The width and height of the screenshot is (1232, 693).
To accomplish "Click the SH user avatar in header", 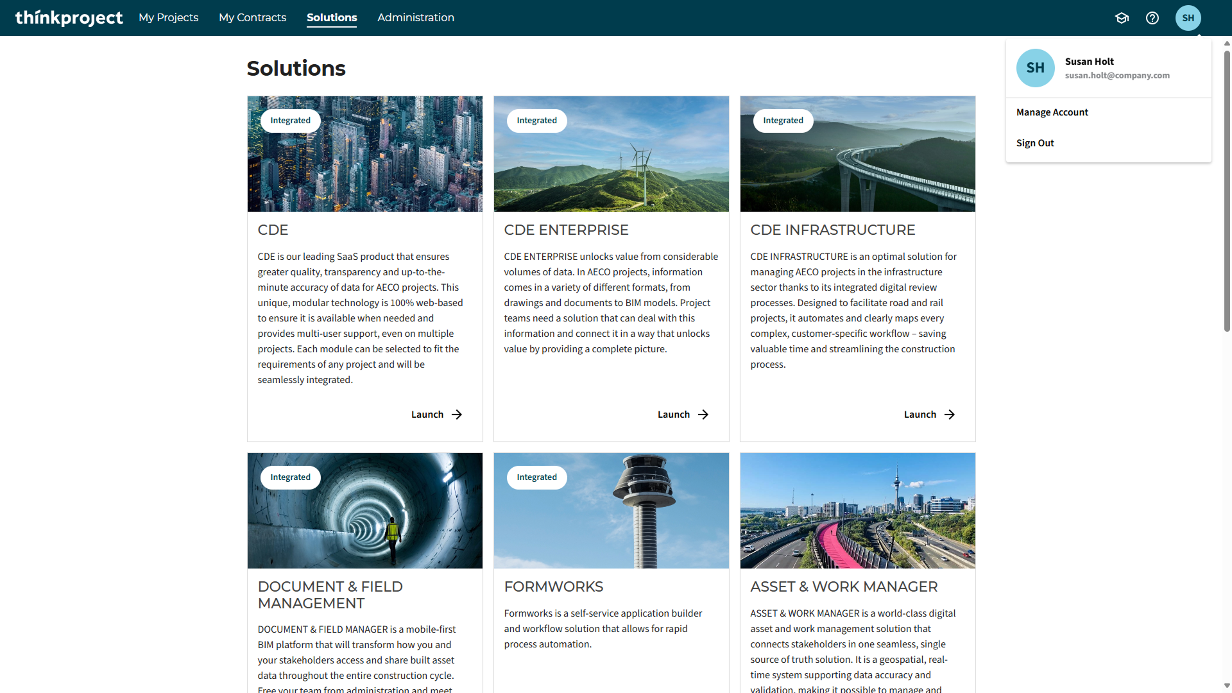I will coord(1188,18).
